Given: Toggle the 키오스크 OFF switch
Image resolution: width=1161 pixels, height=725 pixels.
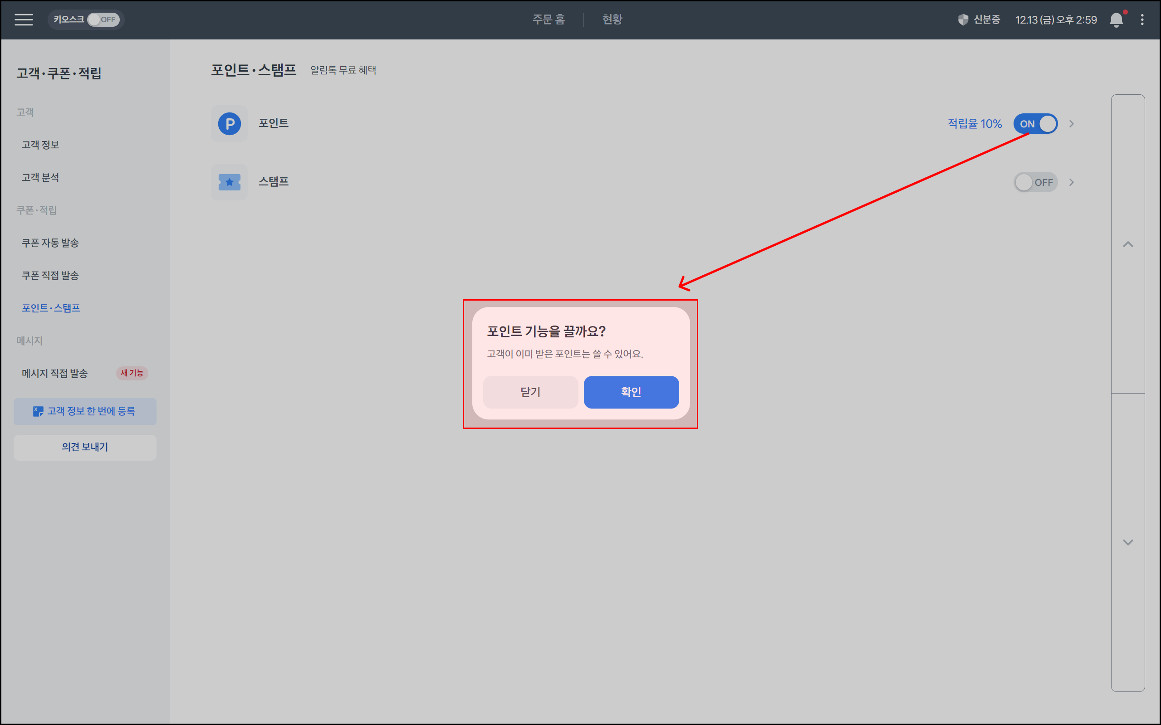Looking at the screenshot, I should (103, 19).
